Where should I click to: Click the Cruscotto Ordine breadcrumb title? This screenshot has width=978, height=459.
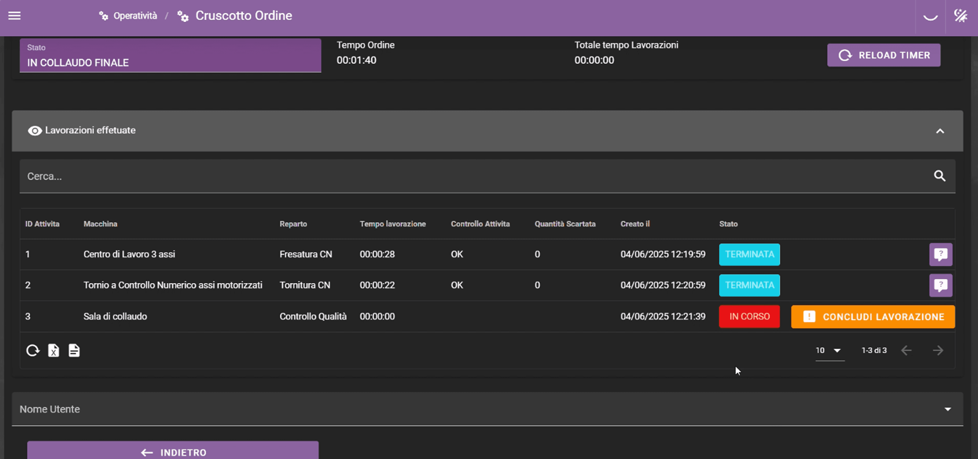[243, 16]
